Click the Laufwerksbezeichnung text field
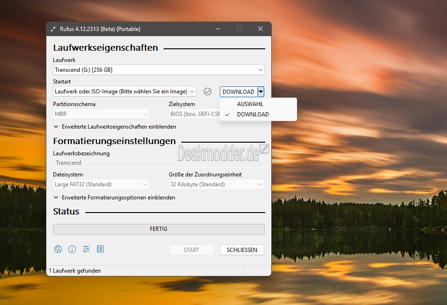 [x=158, y=163]
